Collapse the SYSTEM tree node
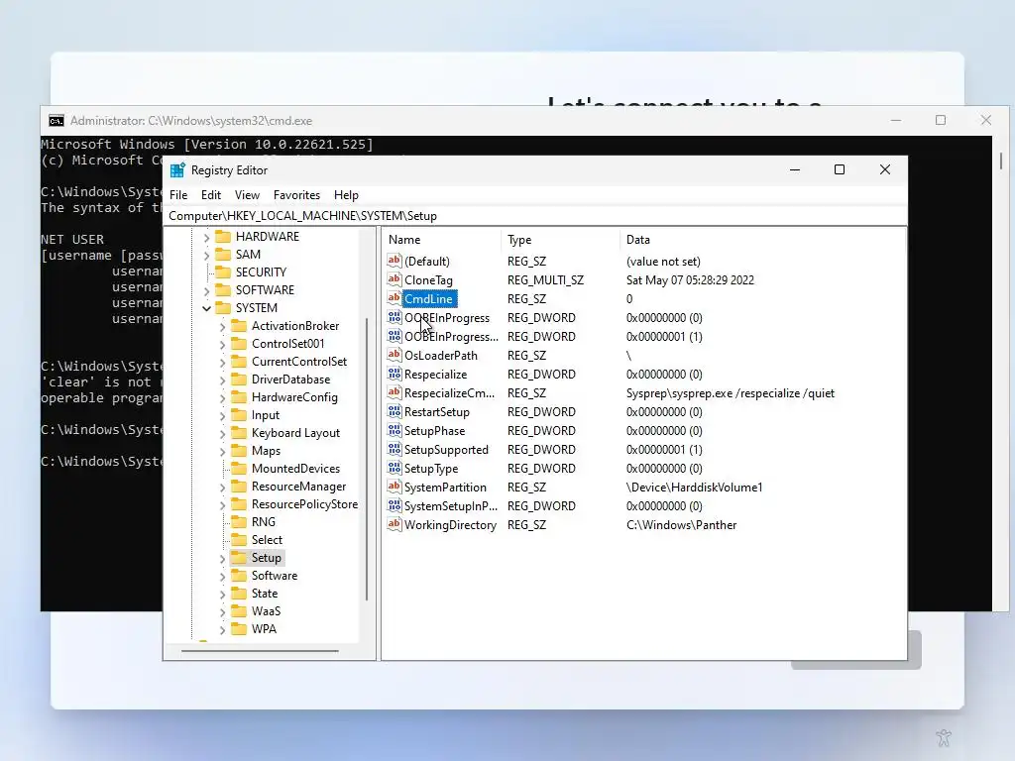The height and width of the screenshot is (761, 1015). pyautogui.click(x=206, y=308)
